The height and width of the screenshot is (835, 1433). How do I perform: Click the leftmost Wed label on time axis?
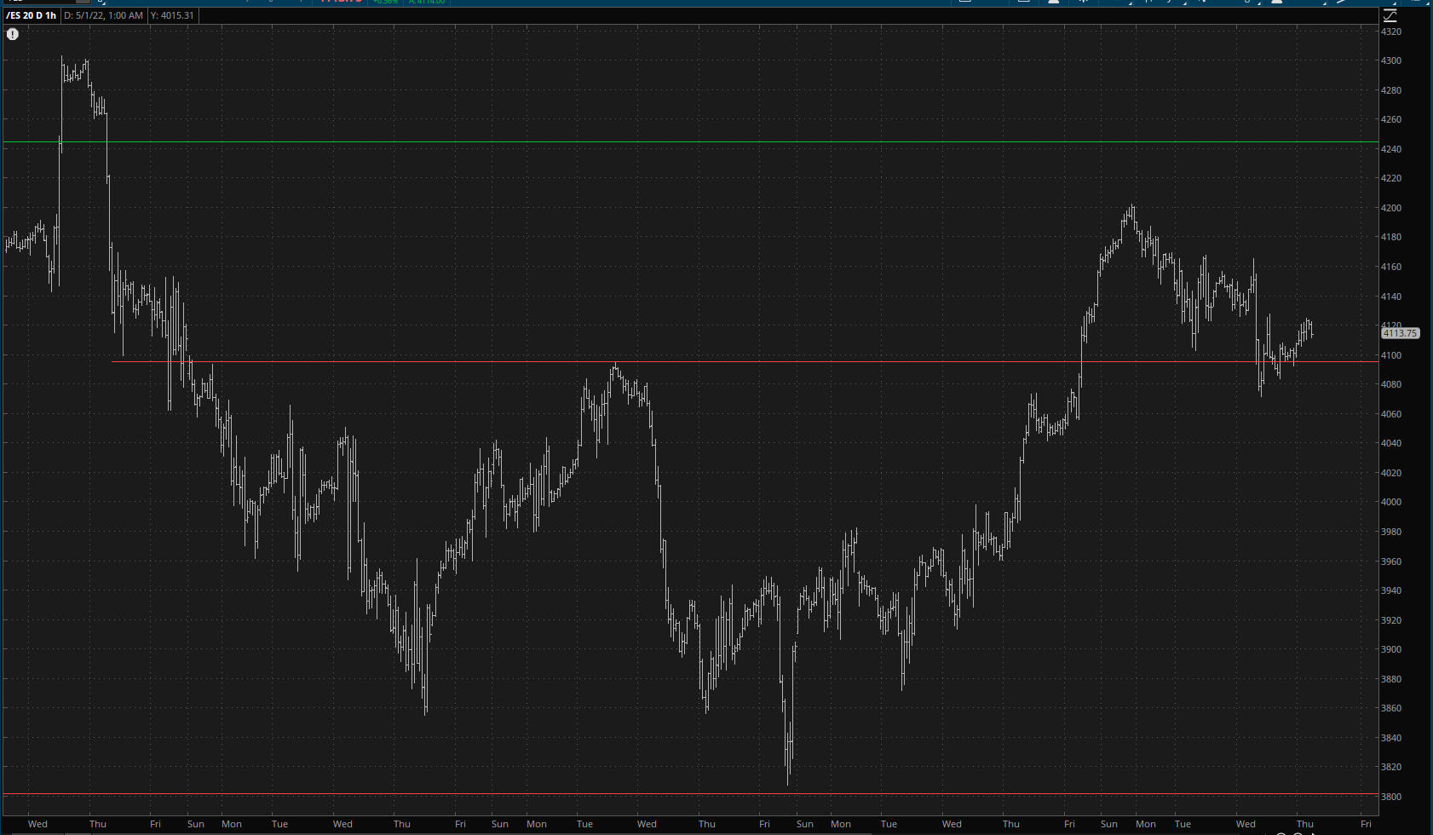[x=37, y=824]
